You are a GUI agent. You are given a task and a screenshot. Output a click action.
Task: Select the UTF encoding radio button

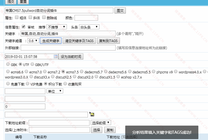coord(20,64)
